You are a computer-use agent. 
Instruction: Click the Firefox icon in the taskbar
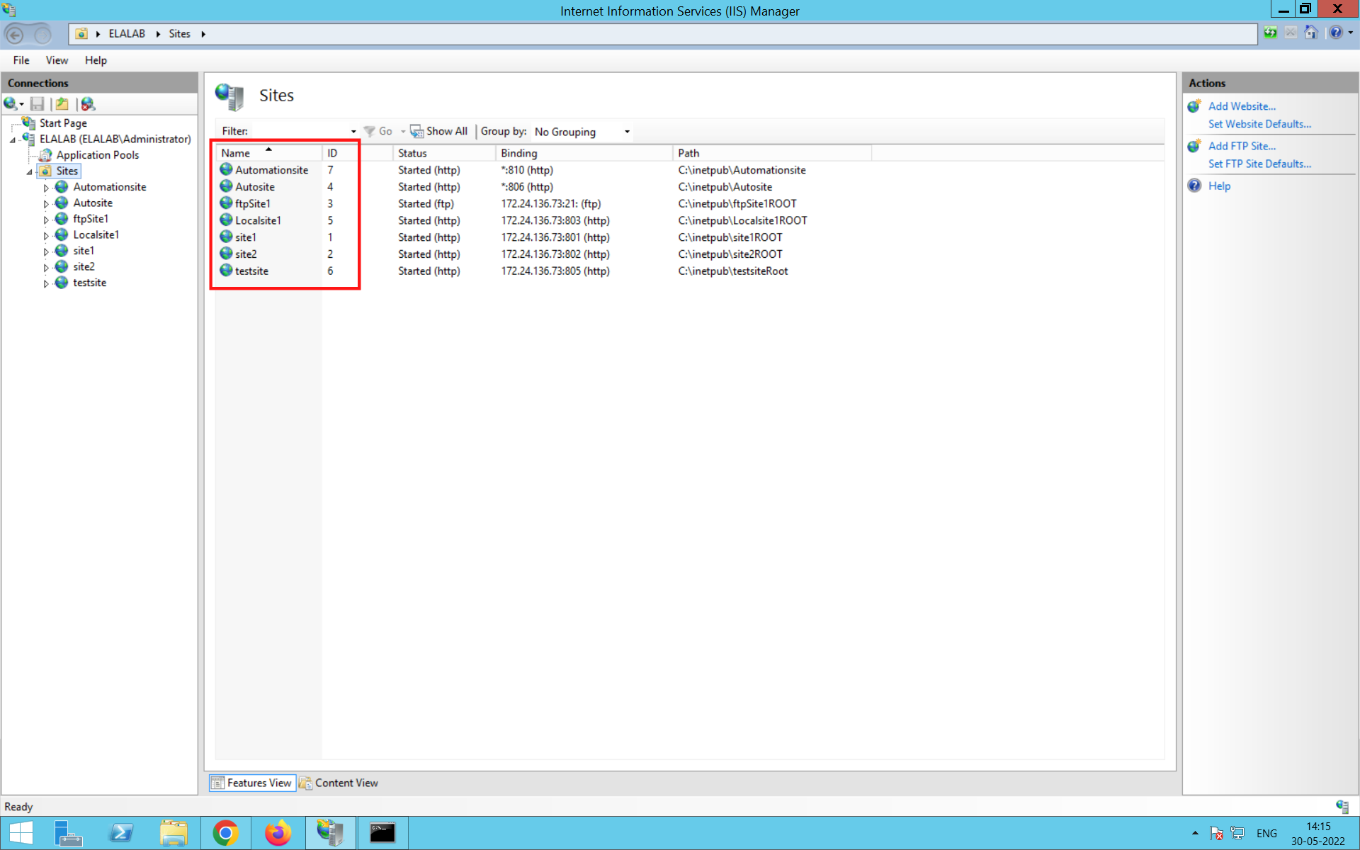278,833
